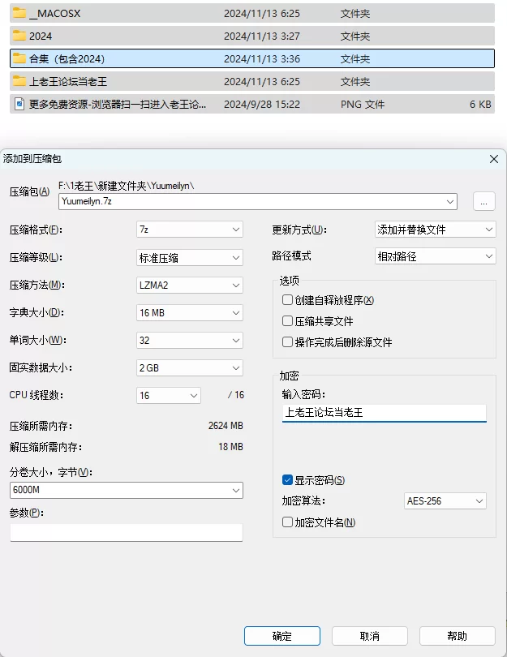Click the password field 上老王论坛当老王
Screen dimensions: 507x657
click(385, 413)
